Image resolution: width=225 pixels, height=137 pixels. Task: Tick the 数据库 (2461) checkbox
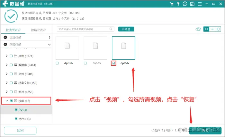(x=11, y=65)
